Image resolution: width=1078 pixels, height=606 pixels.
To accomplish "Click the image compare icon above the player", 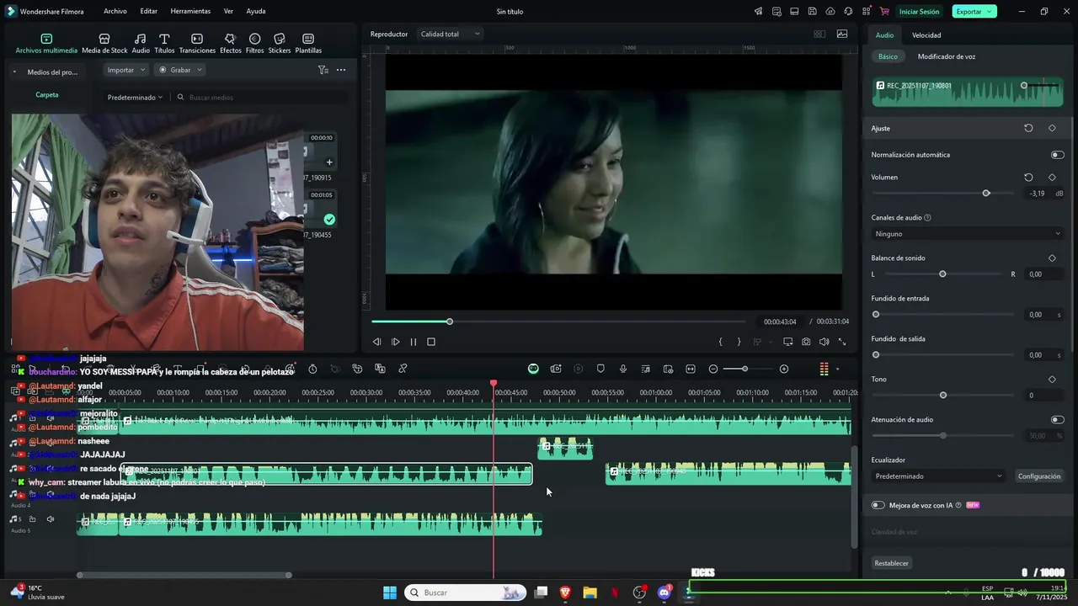I will pyautogui.click(x=842, y=34).
